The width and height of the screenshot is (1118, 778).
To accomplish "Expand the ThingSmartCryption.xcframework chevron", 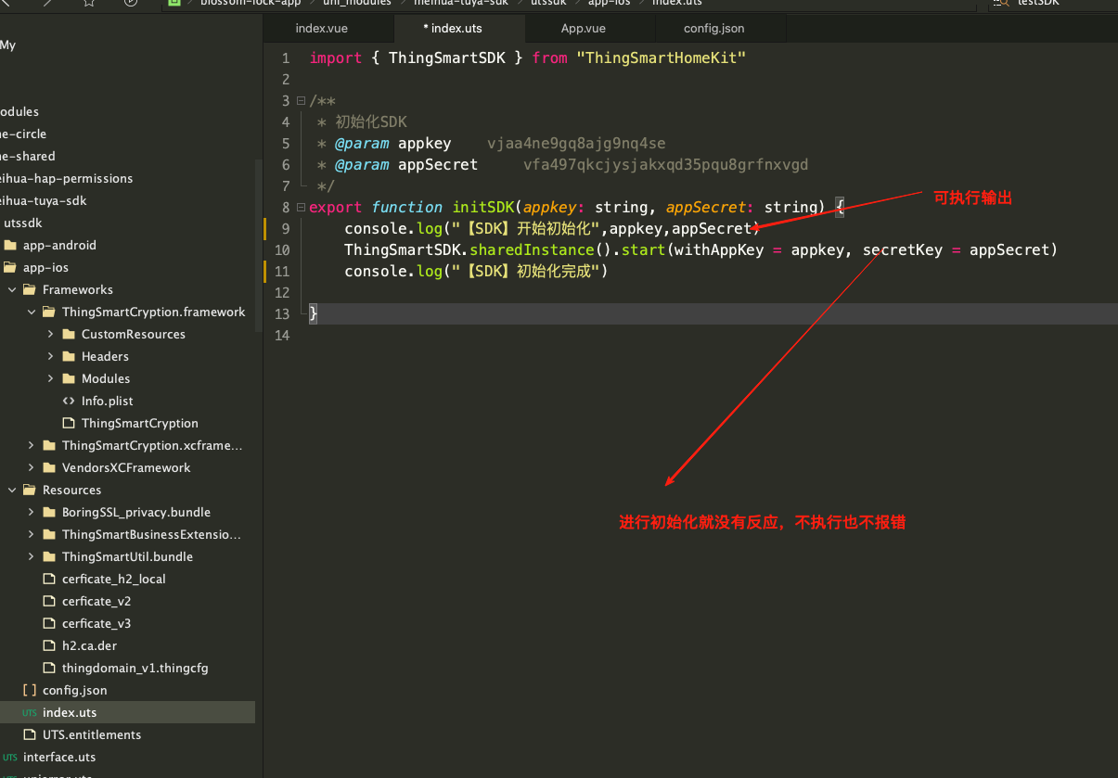I will tap(32, 446).
